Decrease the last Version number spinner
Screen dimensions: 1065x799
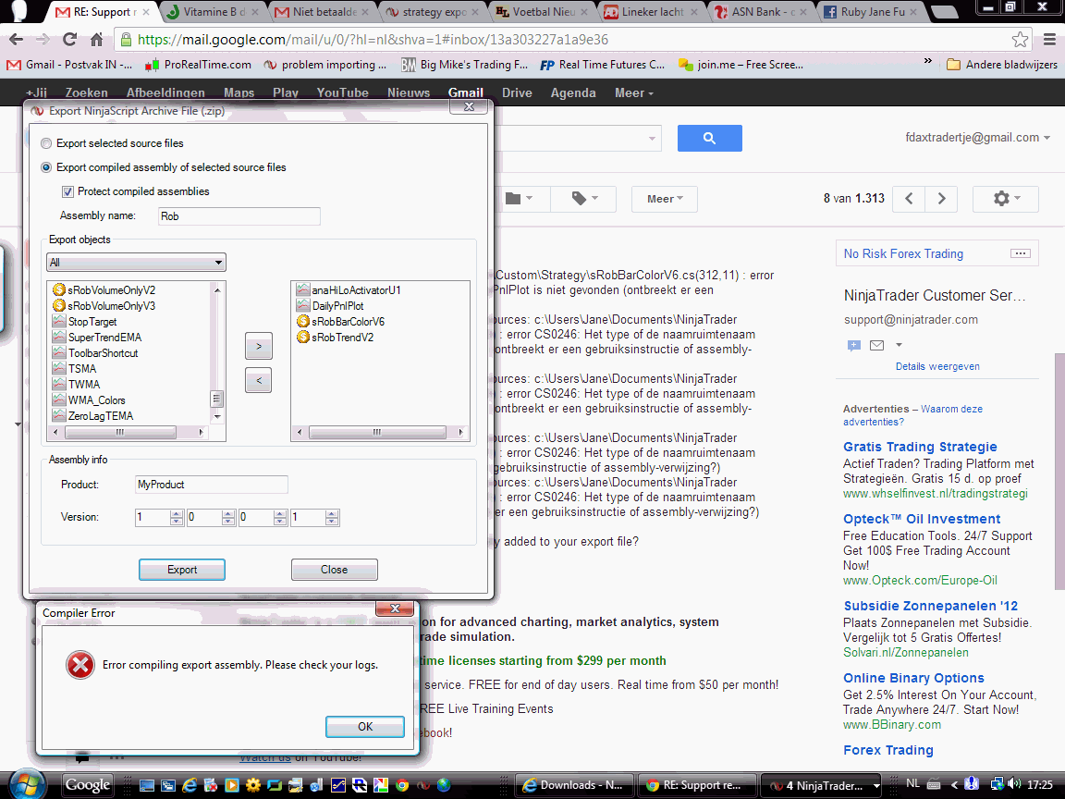coord(332,522)
